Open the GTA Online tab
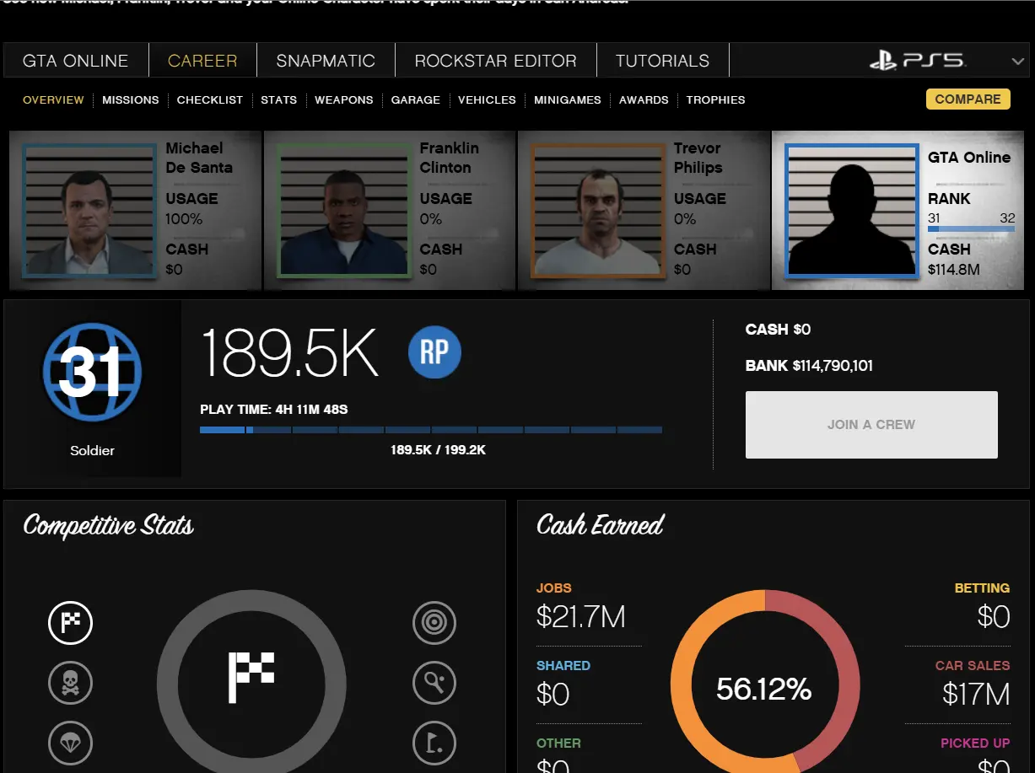This screenshot has height=773, width=1035. pos(76,61)
